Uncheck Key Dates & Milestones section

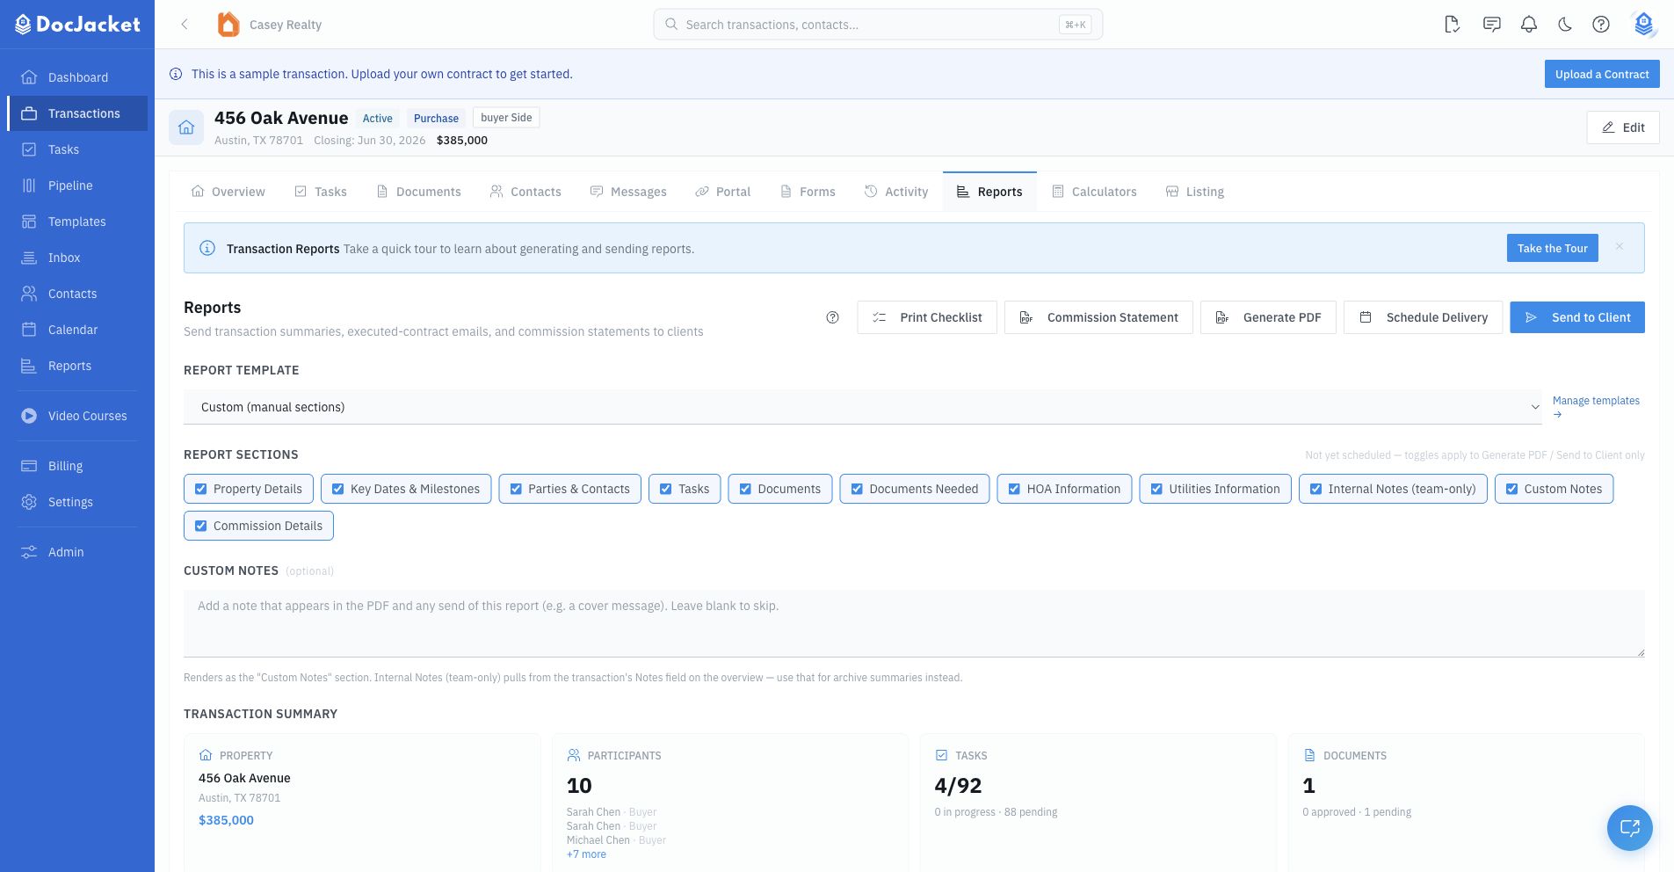click(337, 489)
